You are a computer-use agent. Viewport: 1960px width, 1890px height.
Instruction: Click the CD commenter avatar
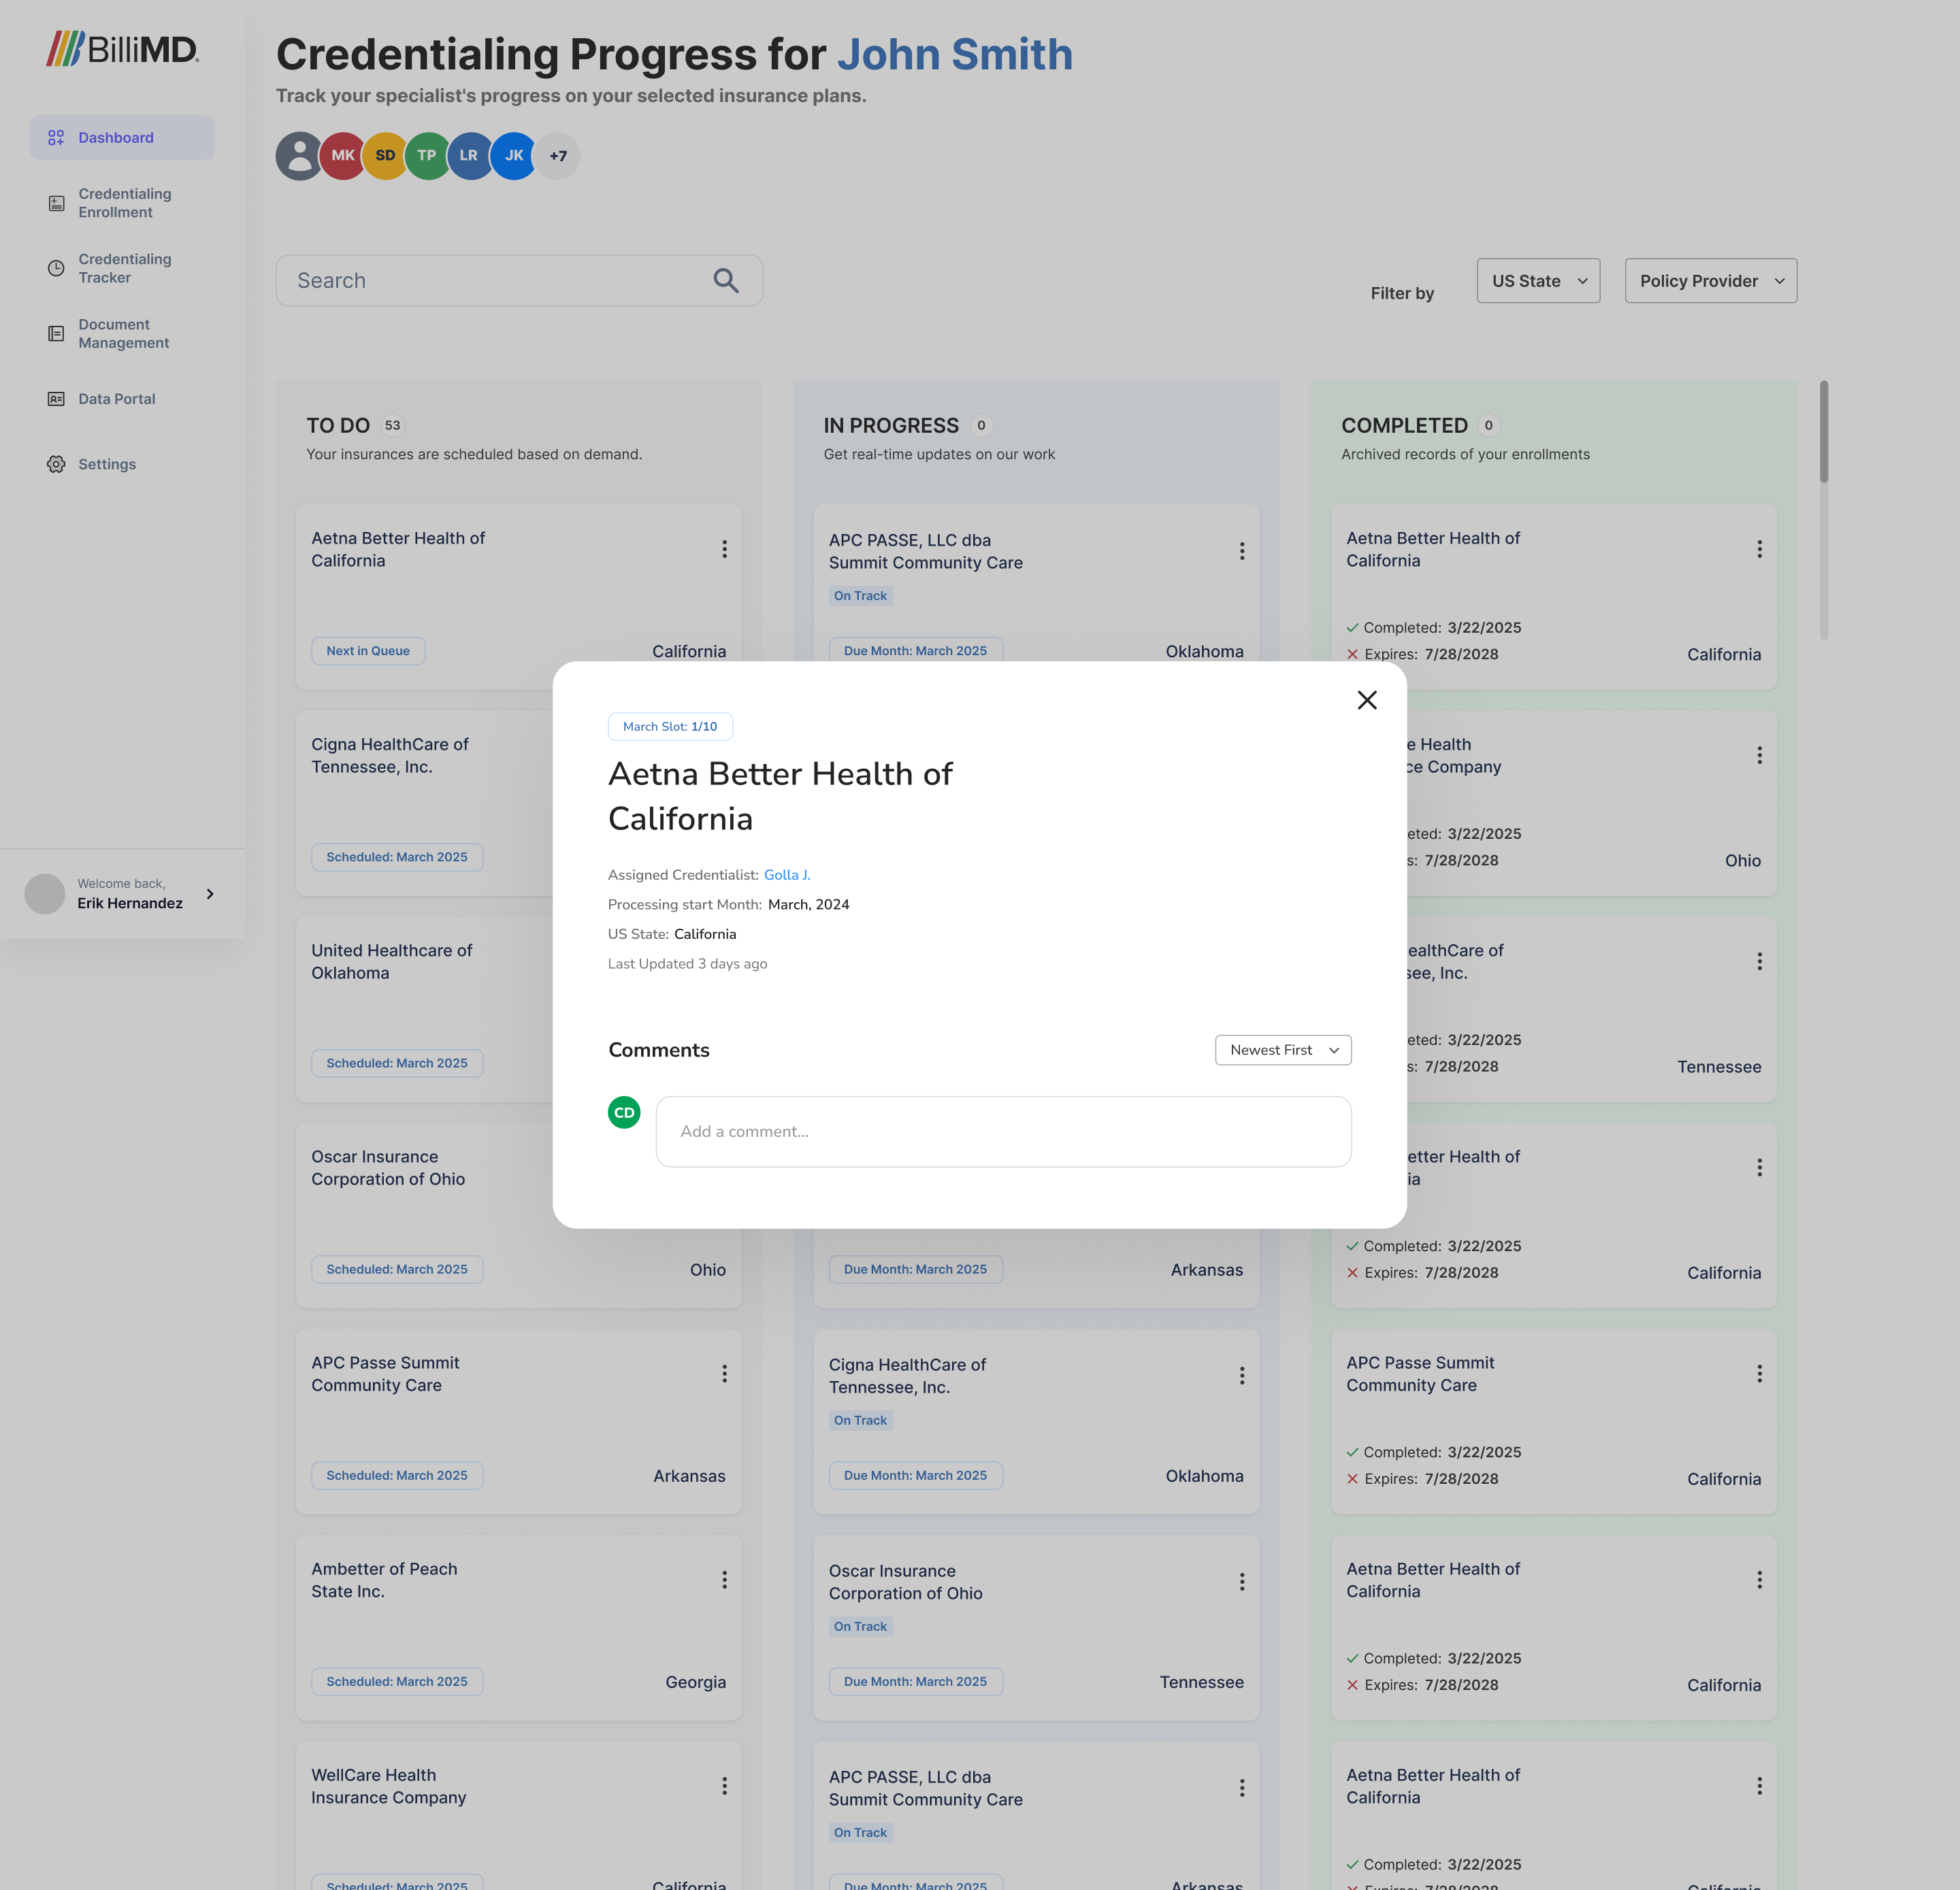click(624, 1112)
